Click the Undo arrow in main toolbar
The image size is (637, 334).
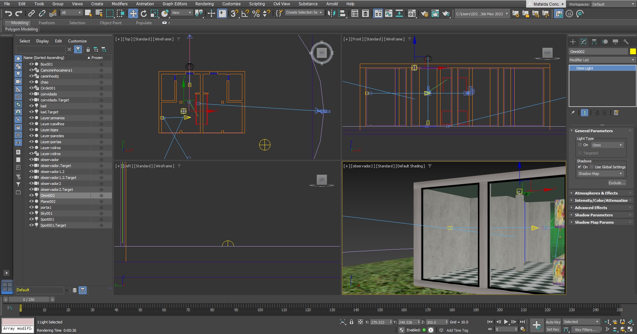(x=8, y=14)
